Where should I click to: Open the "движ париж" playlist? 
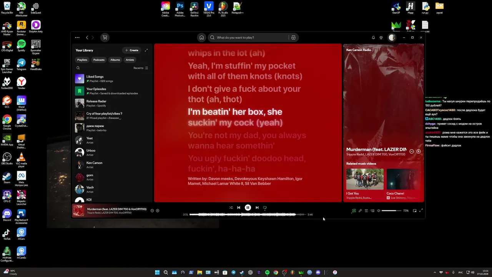[112, 128]
